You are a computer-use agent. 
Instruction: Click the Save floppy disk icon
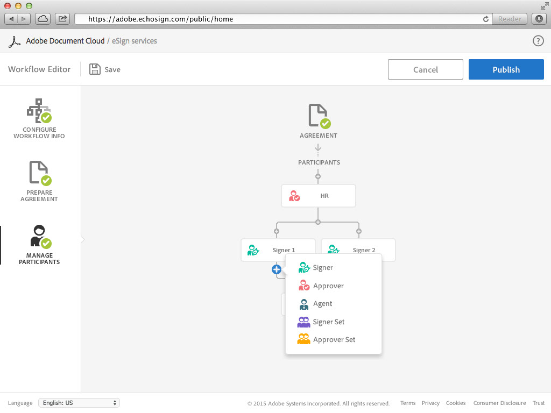tap(95, 69)
